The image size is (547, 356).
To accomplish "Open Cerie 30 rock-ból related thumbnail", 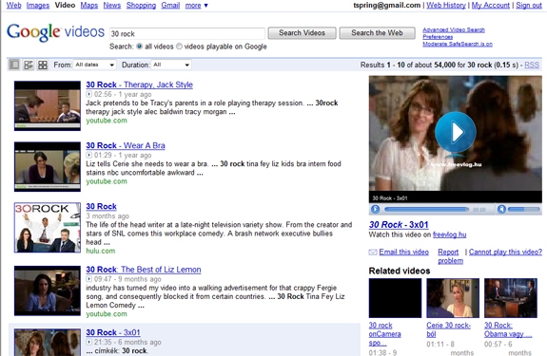I will tap(453, 298).
